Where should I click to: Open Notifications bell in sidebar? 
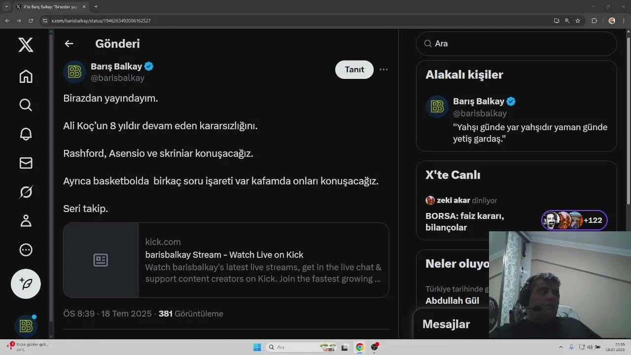(26, 134)
